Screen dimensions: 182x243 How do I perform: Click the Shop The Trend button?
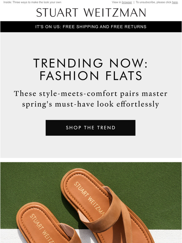tap(90, 128)
